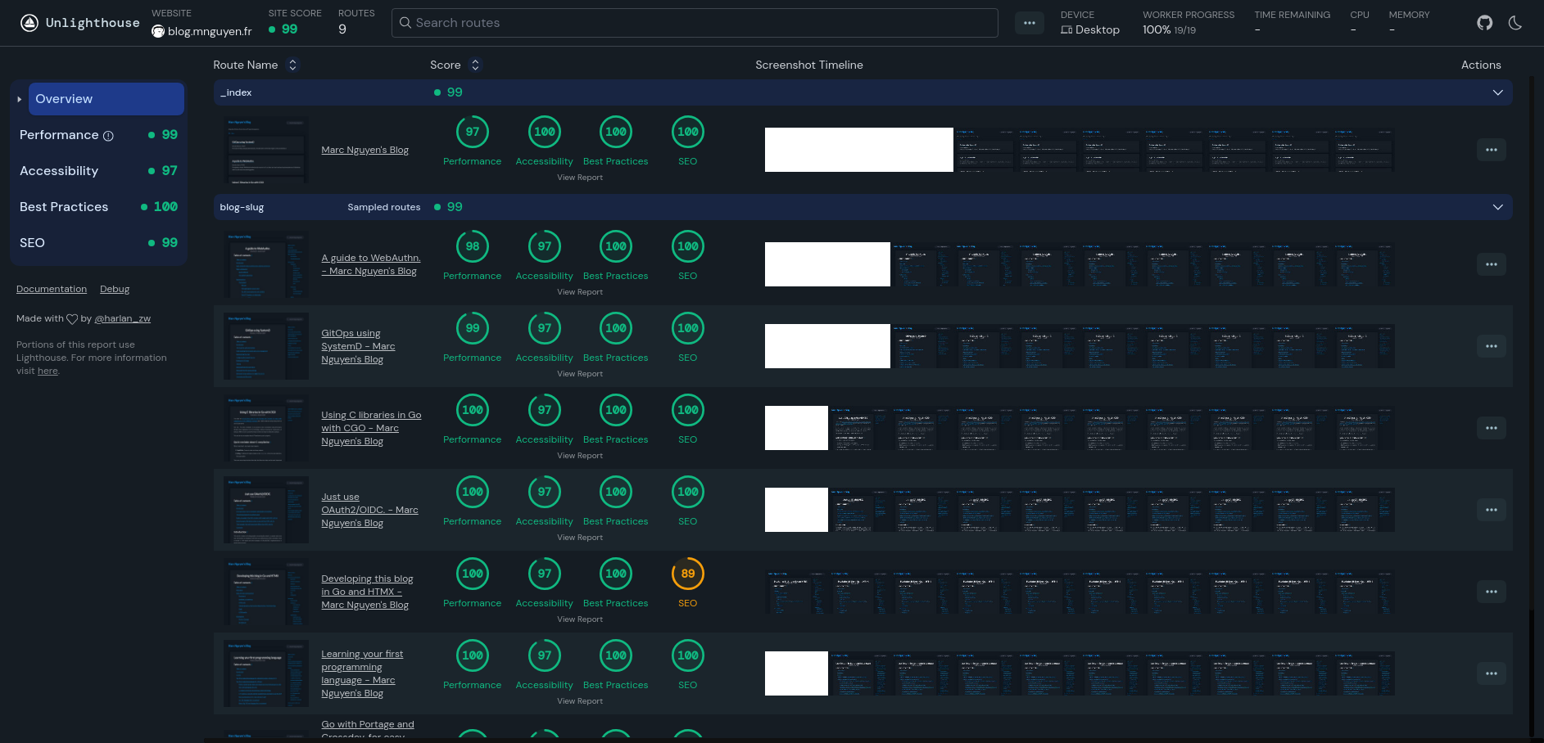Click Accessibility 97 gauge in OAuth2/OIDC row
This screenshot has width=1544, height=743.
(x=545, y=492)
